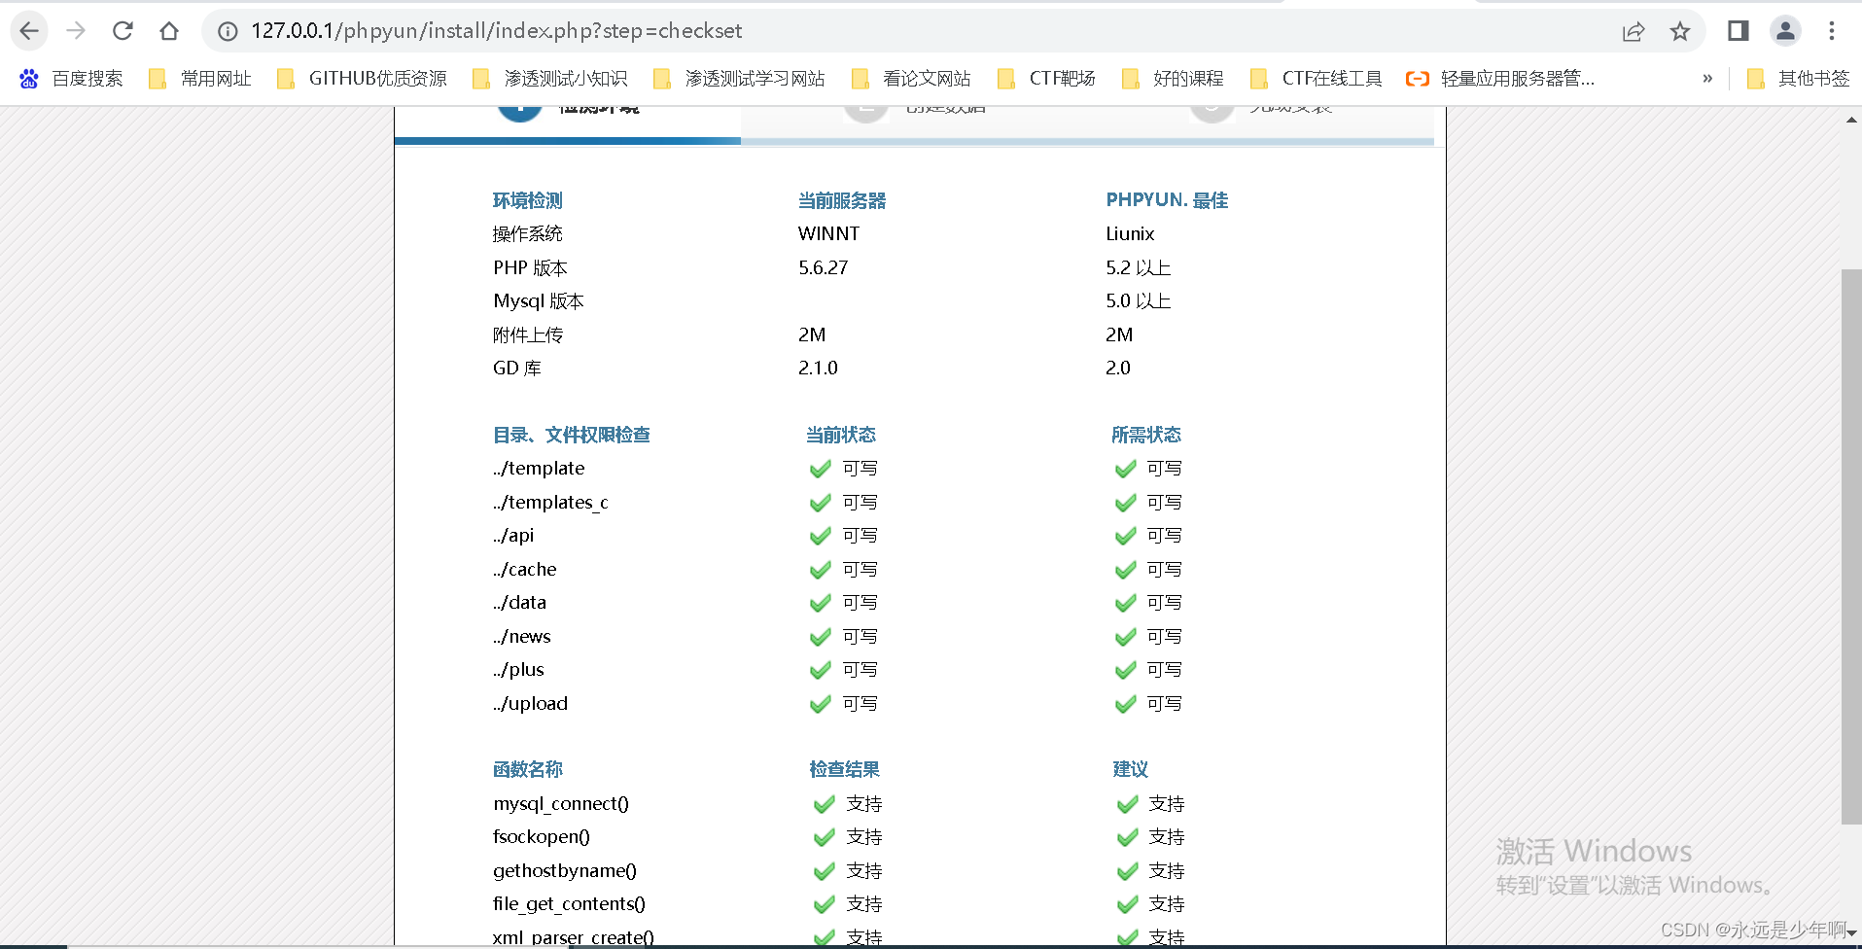The height and width of the screenshot is (949, 1862).
Task: Open 常用网址 bookmark folder
Action: pos(199,79)
